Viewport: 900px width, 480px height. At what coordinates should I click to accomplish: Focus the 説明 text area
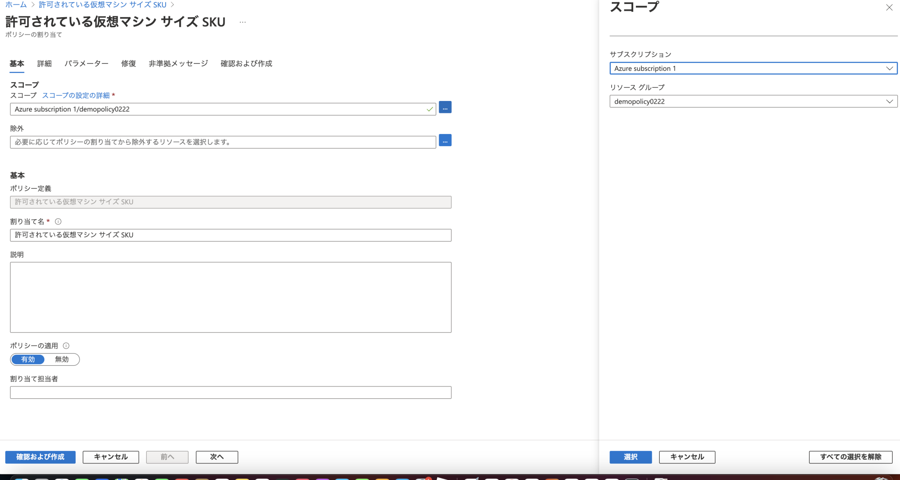[x=230, y=297]
